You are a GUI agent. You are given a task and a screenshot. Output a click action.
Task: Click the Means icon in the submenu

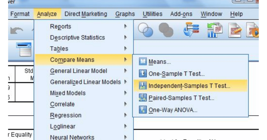coord(143,62)
